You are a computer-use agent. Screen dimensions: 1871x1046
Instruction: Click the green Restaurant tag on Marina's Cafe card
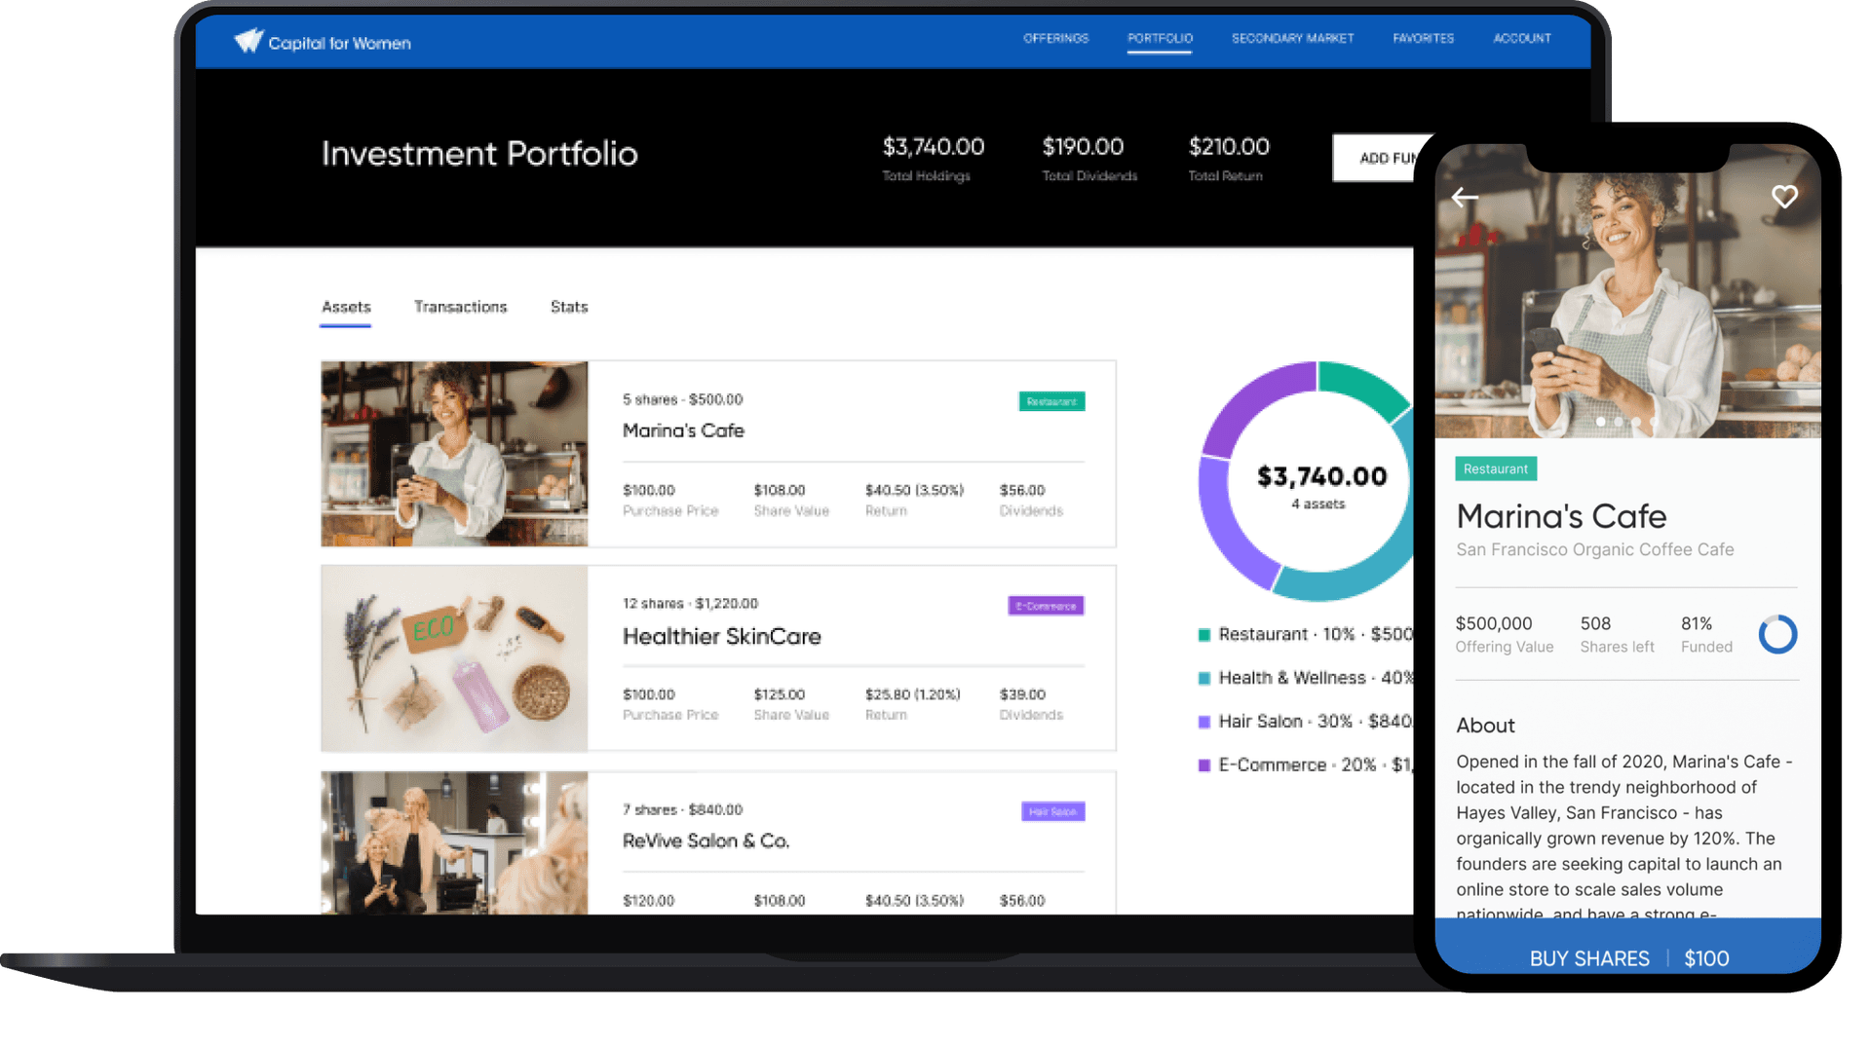(1050, 401)
